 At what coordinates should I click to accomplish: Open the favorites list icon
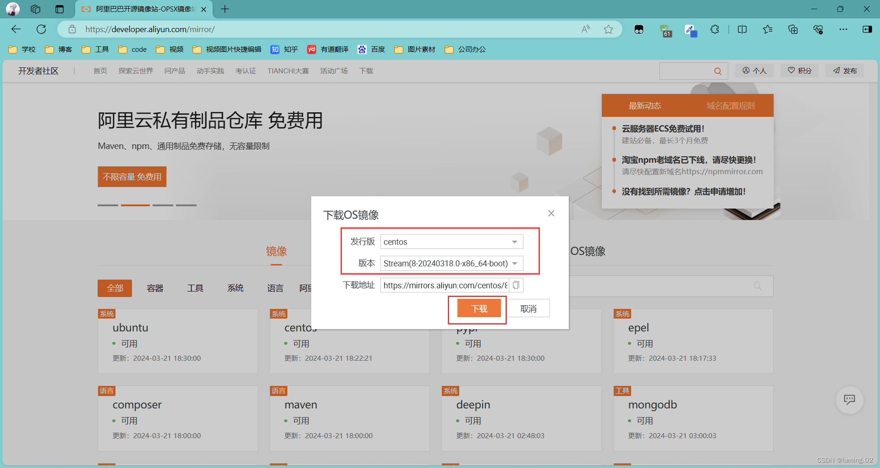(x=768, y=29)
